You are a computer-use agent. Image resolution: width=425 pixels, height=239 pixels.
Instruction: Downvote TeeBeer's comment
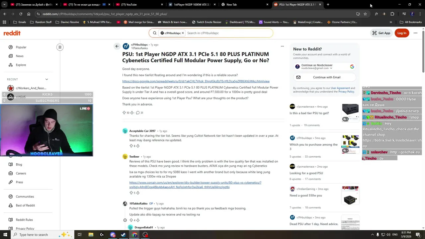[x=138, y=193]
